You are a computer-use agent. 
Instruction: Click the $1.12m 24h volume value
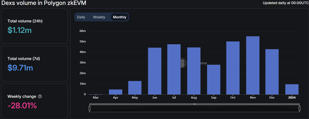[x=20, y=31]
